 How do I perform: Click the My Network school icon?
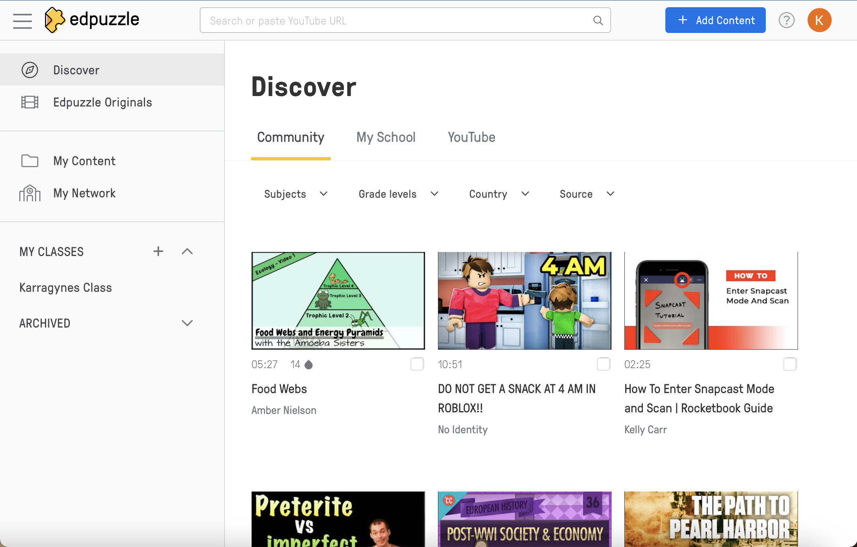[x=30, y=193]
